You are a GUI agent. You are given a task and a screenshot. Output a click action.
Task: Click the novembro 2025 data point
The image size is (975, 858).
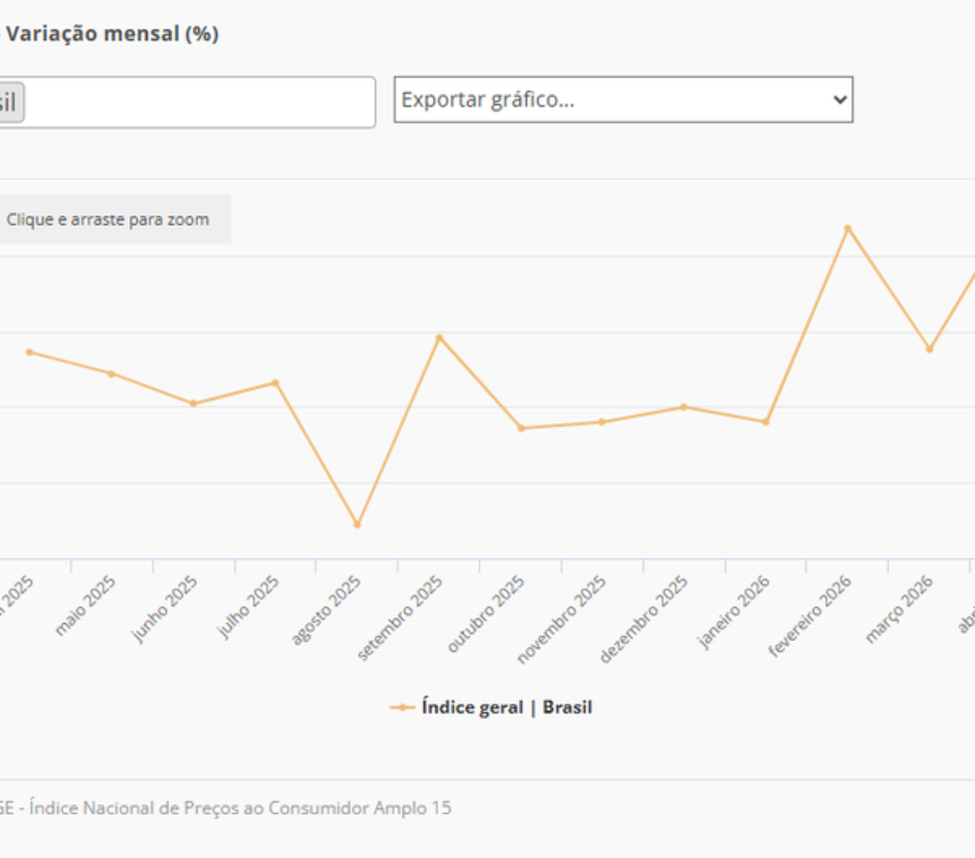602,422
